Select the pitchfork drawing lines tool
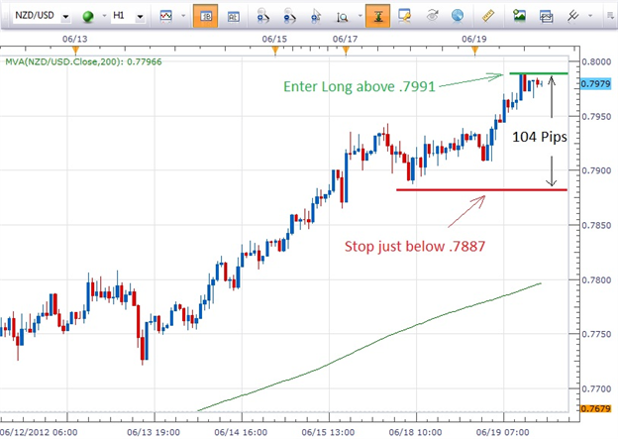 point(572,16)
